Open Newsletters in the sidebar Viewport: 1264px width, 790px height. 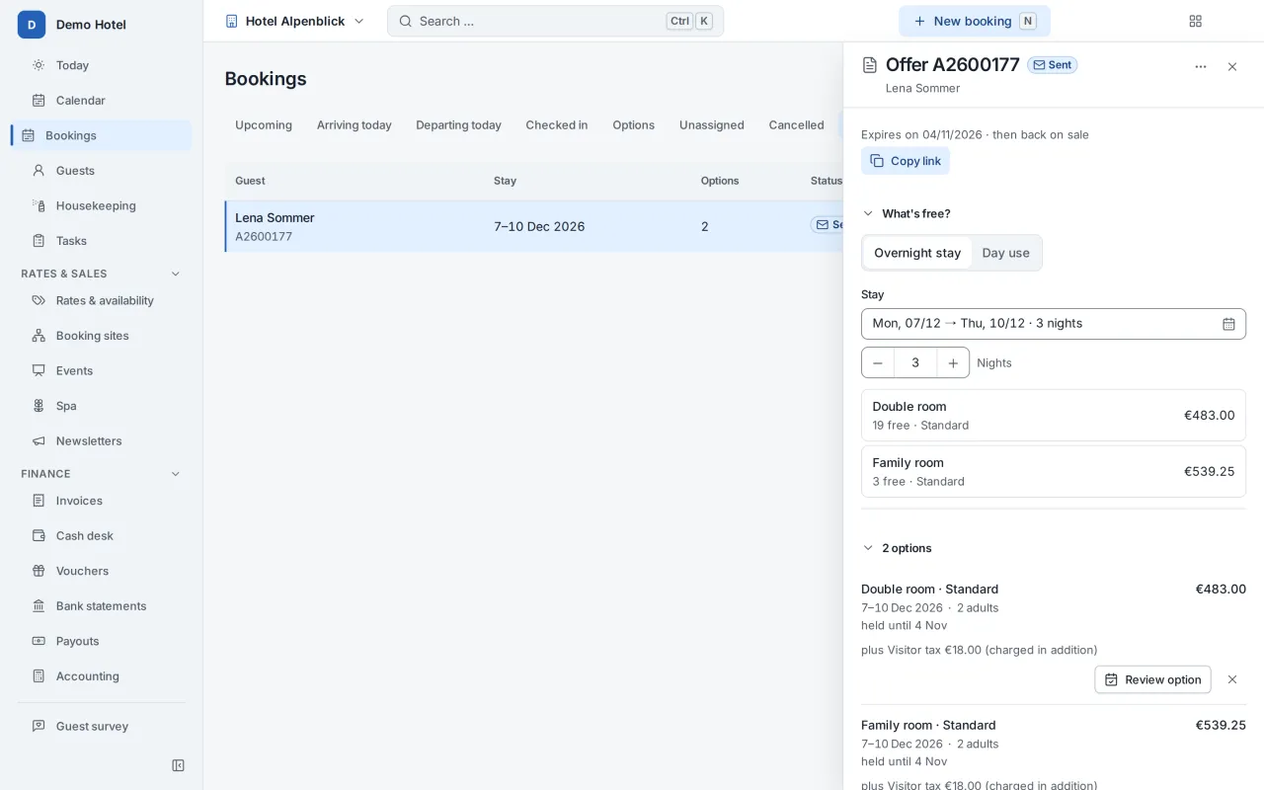click(x=101, y=440)
